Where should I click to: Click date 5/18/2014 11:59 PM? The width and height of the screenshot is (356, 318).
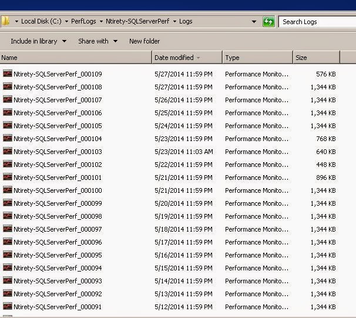point(183,229)
